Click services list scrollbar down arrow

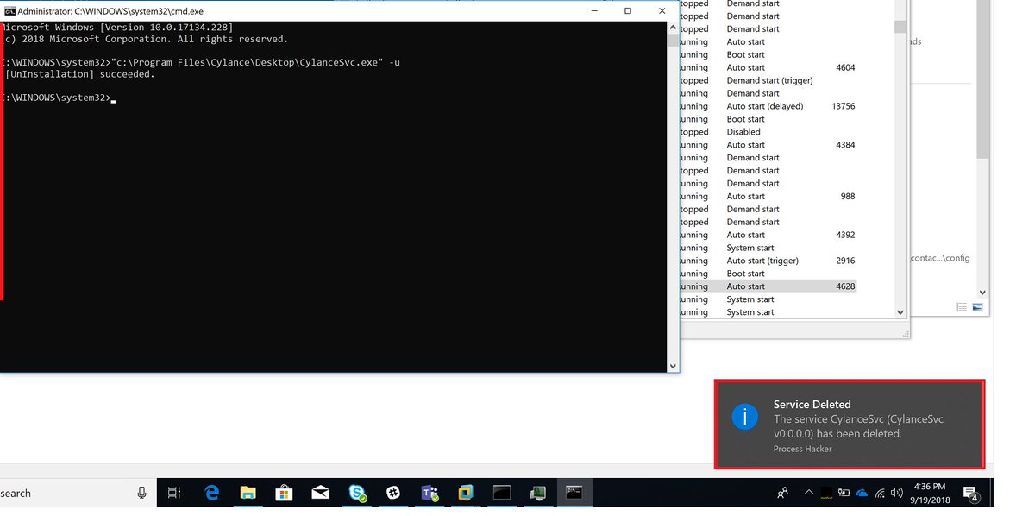coord(900,312)
